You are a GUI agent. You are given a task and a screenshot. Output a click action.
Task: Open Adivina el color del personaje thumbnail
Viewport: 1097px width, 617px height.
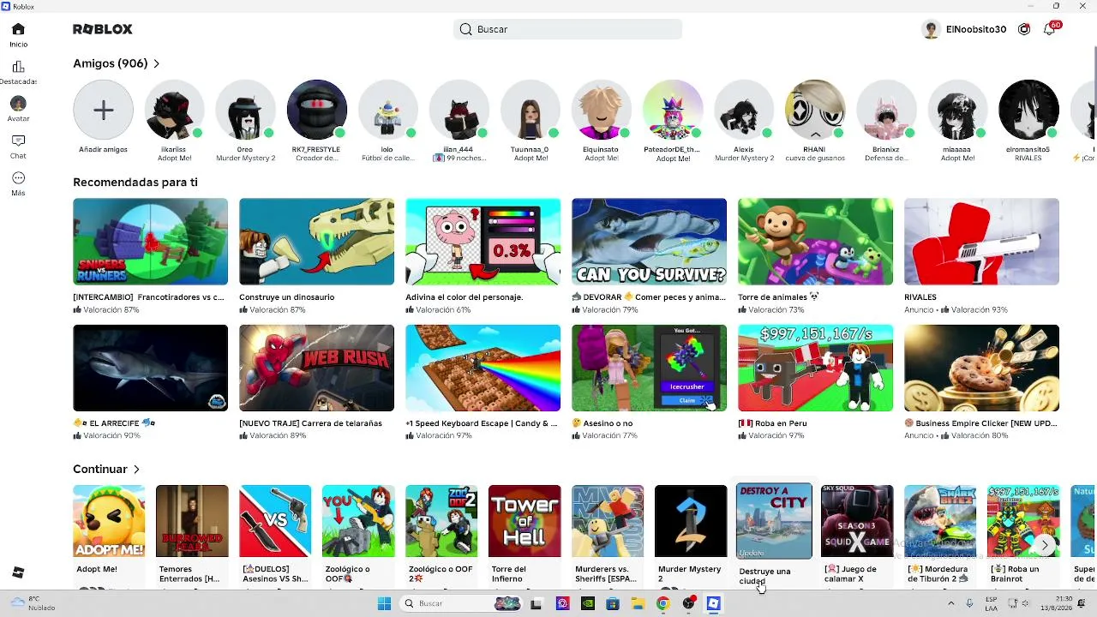click(483, 242)
